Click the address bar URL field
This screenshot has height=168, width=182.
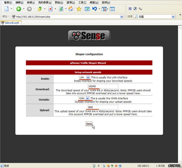pyautogui.click(x=67, y=17)
